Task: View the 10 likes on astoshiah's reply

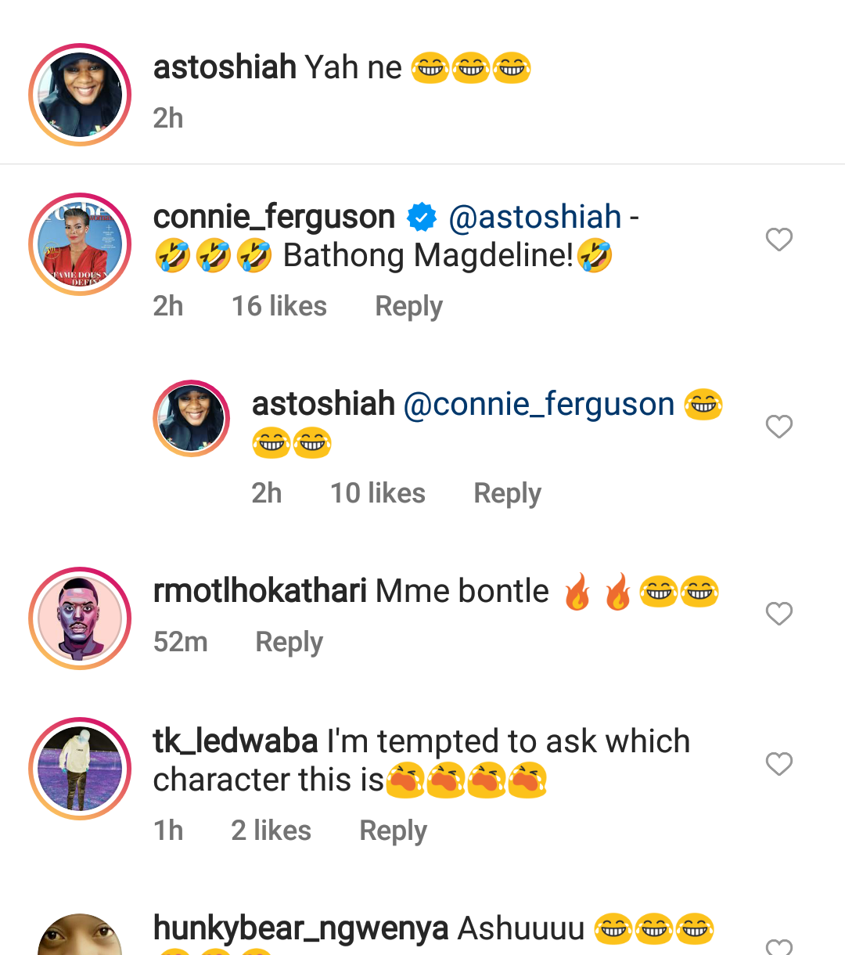Action: pyautogui.click(x=378, y=493)
